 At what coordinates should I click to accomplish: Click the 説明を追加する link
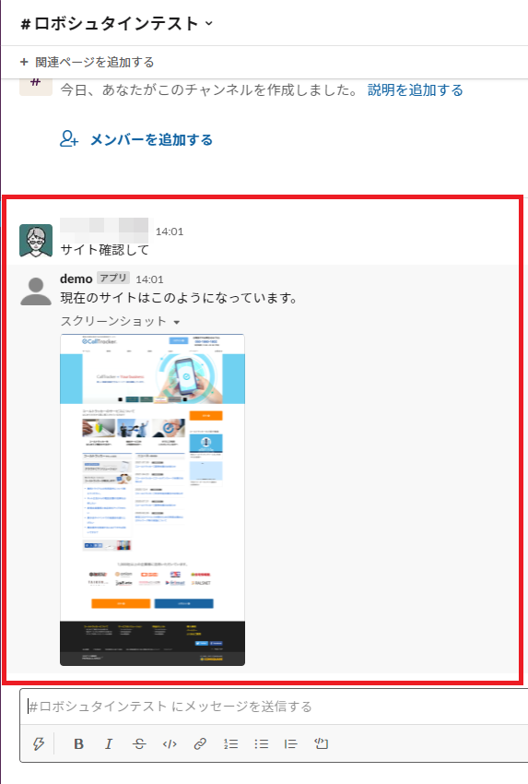415,89
